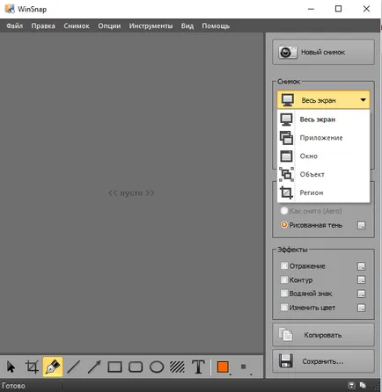This screenshot has width=382, height=392.
Task: Select the Hatching fill tool
Action: click(x=178, y=367)
